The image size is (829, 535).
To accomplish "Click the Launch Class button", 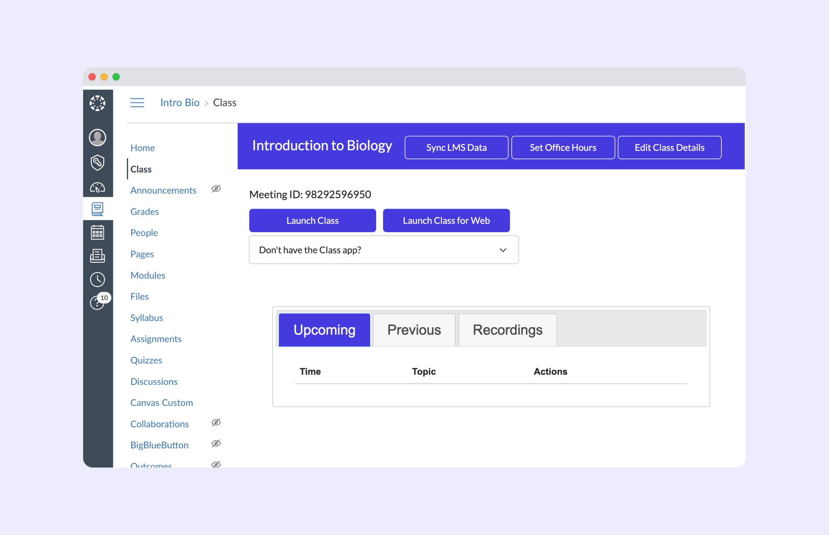I will (312, 221).
